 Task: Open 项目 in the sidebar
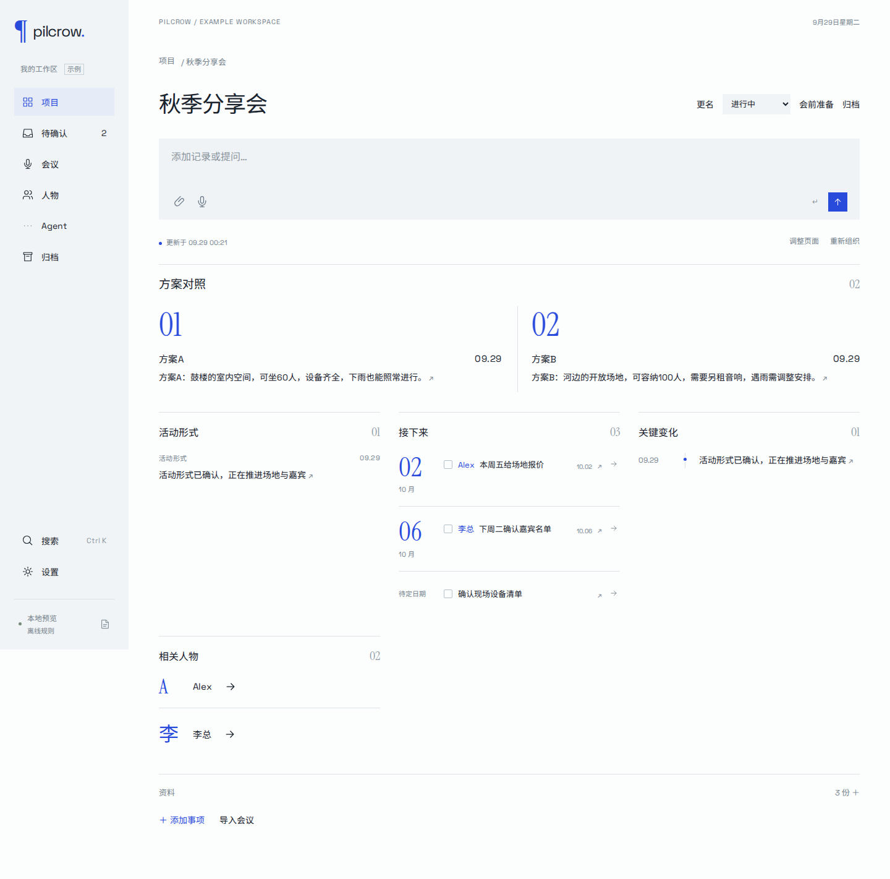tap(64, 102)
